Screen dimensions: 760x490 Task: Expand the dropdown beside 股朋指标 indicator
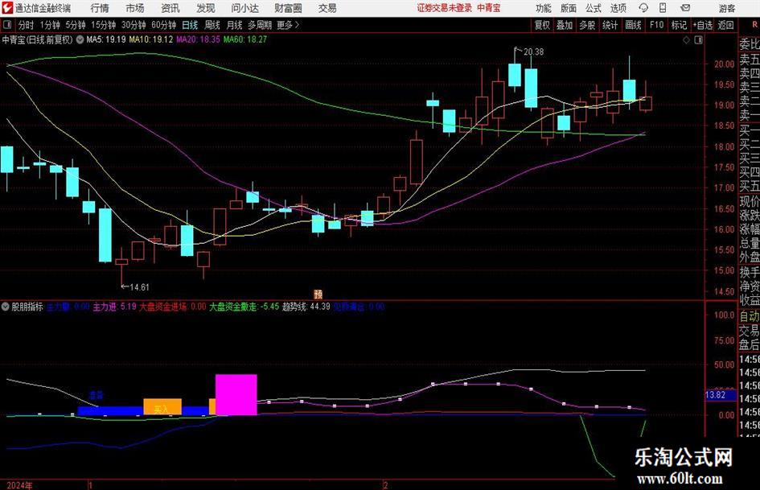[x=6, y=307]
